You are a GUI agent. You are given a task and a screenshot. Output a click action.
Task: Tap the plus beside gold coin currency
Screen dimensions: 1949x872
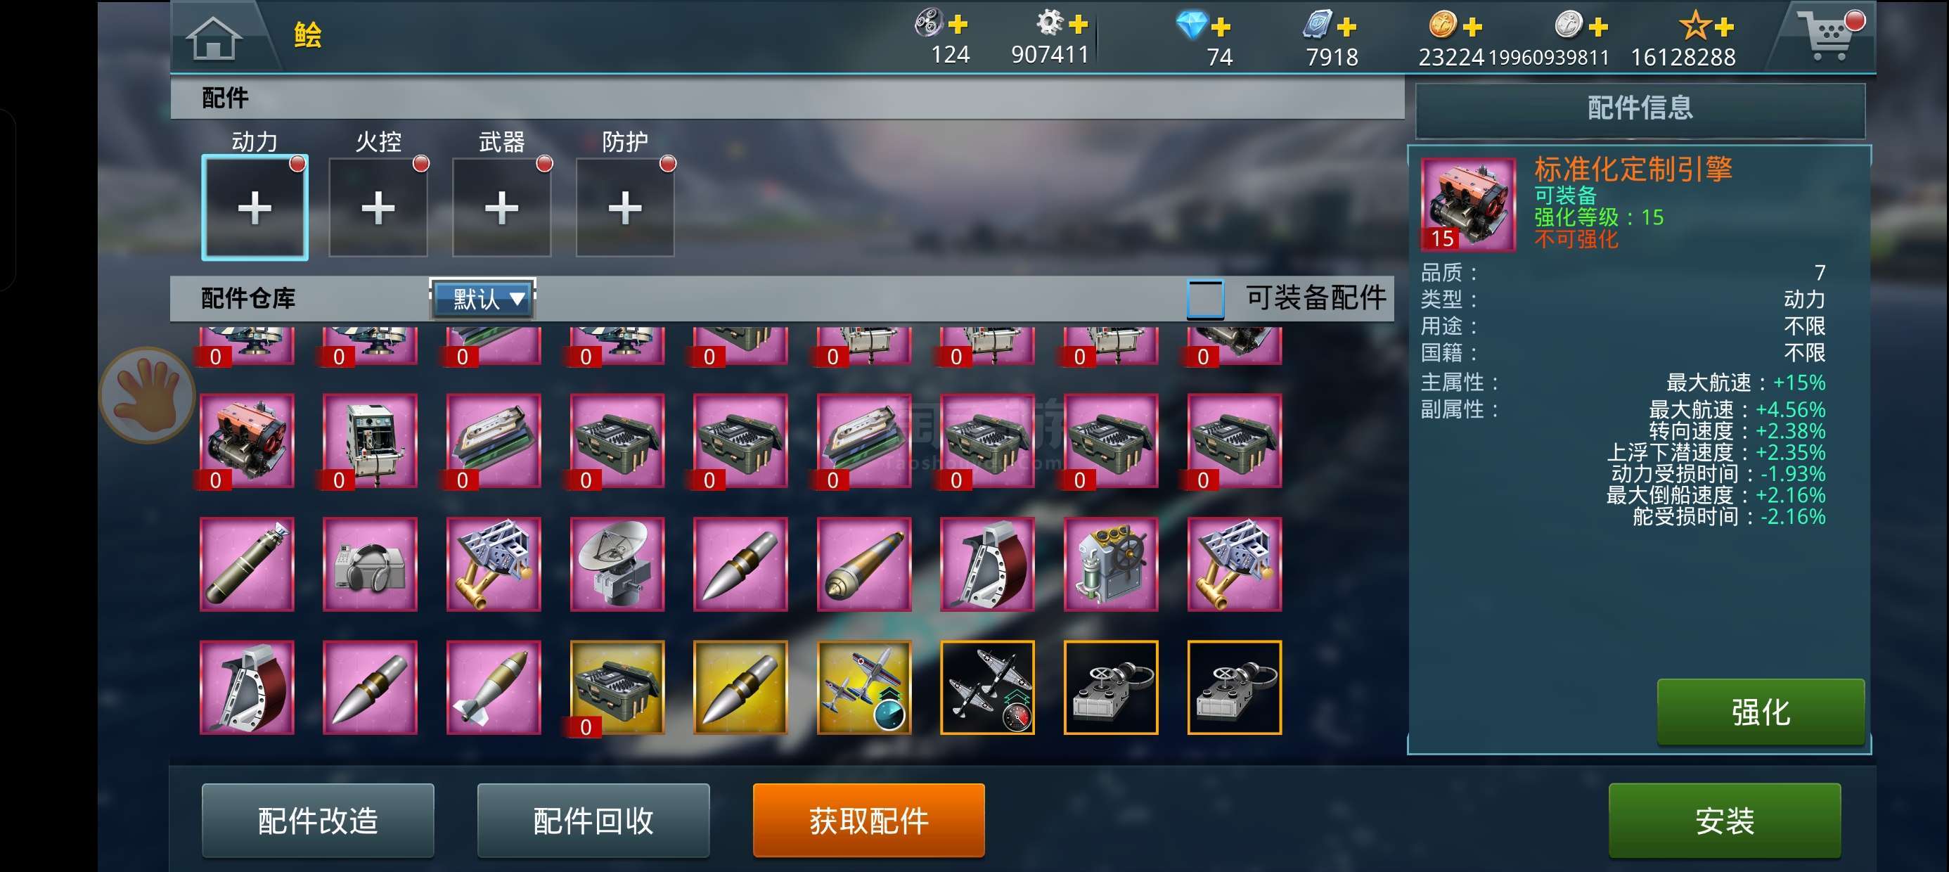1472,27
